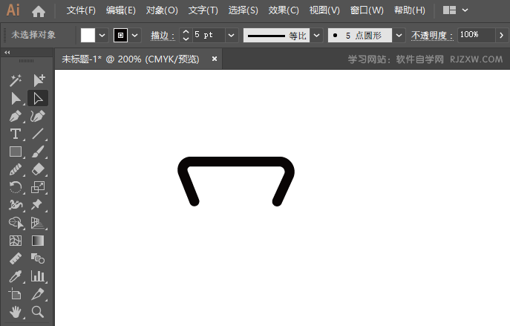Click the 5 点圆形 brush definition box
The height and width of the screenshot is (326, 510).
(x=360, y=35)
